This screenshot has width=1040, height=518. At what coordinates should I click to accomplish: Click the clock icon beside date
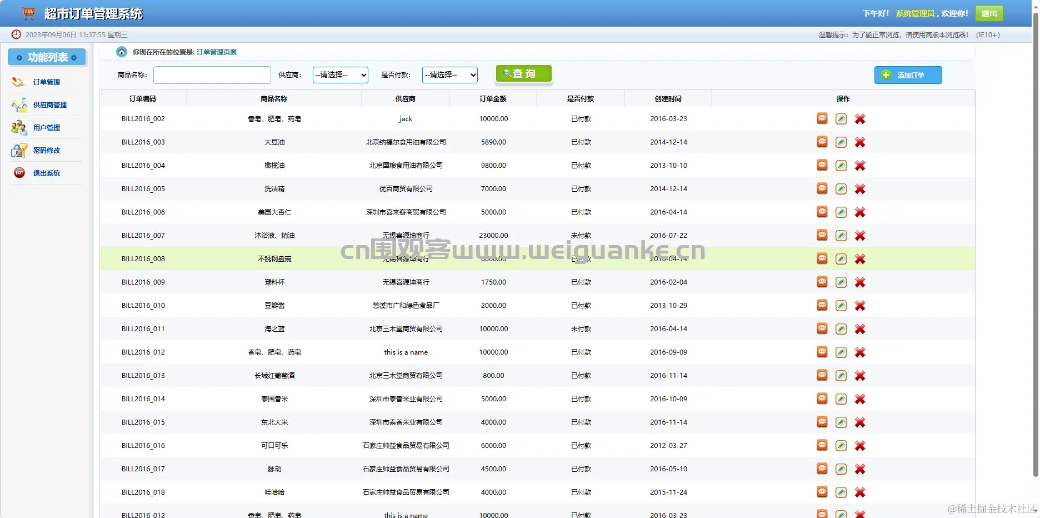click(x=16, y=34)
